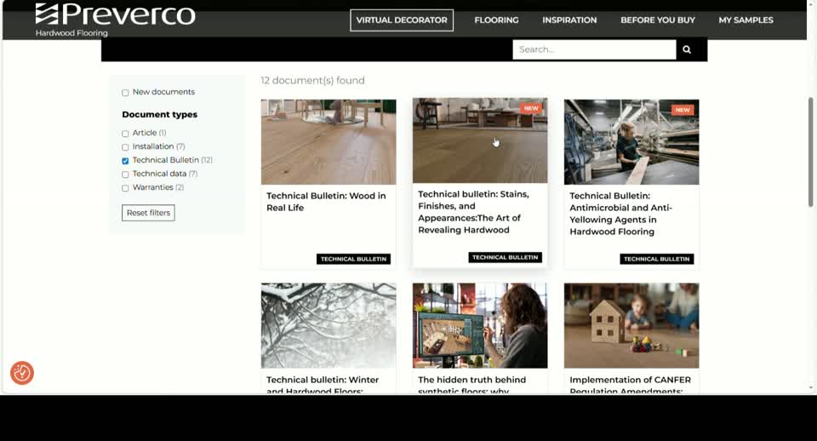The width and height of the screenshot is (817, 441).
Task: Click the Virtual Decorator button
Action: click(x=402, y=20)
